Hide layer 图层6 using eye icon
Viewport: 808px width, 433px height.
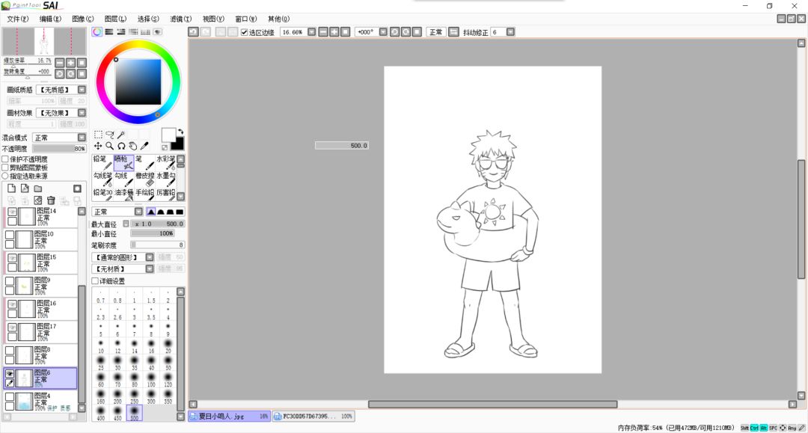click(10, 374)
